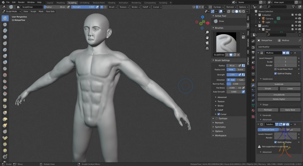Open the Sculpt Mode selector dropdown
The height and width of the screenshot is (166, 303).
coord(11,11)
